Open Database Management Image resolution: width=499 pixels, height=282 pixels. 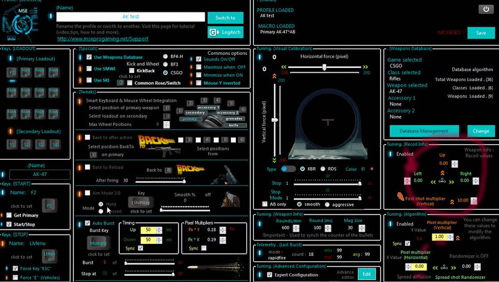tap(424, 131)
